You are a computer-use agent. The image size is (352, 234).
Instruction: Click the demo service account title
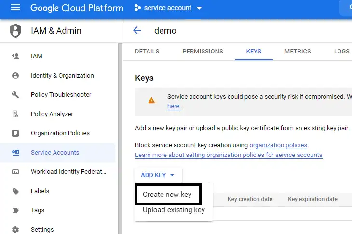pos(165,30)
